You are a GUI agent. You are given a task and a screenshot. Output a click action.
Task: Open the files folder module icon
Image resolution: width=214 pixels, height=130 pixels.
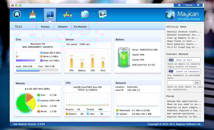click(x=85, y=14)
